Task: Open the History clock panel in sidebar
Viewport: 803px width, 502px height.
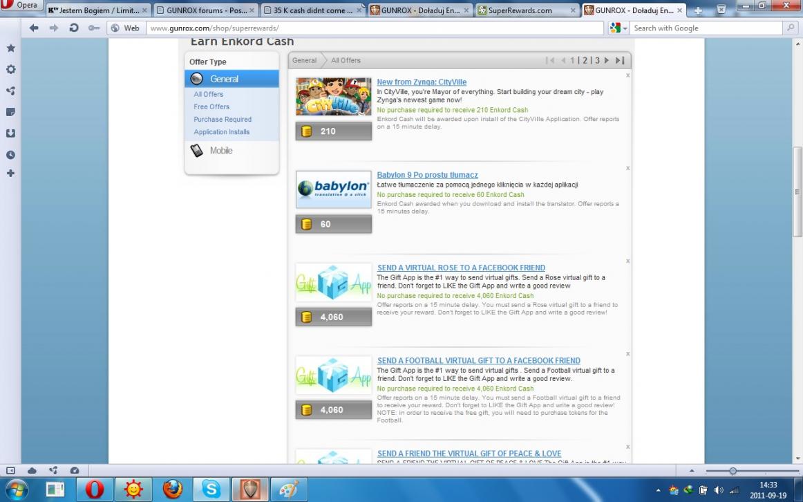Action: click(10, 155)
